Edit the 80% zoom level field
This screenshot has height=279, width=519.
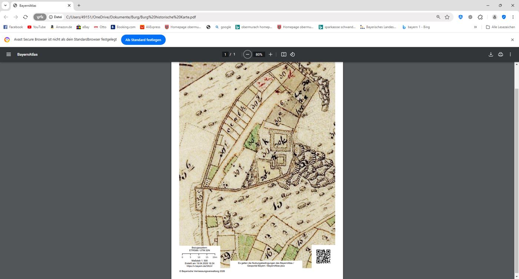259,54
